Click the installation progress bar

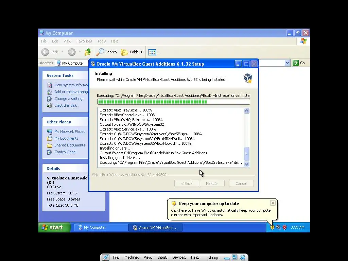[174, 102]
